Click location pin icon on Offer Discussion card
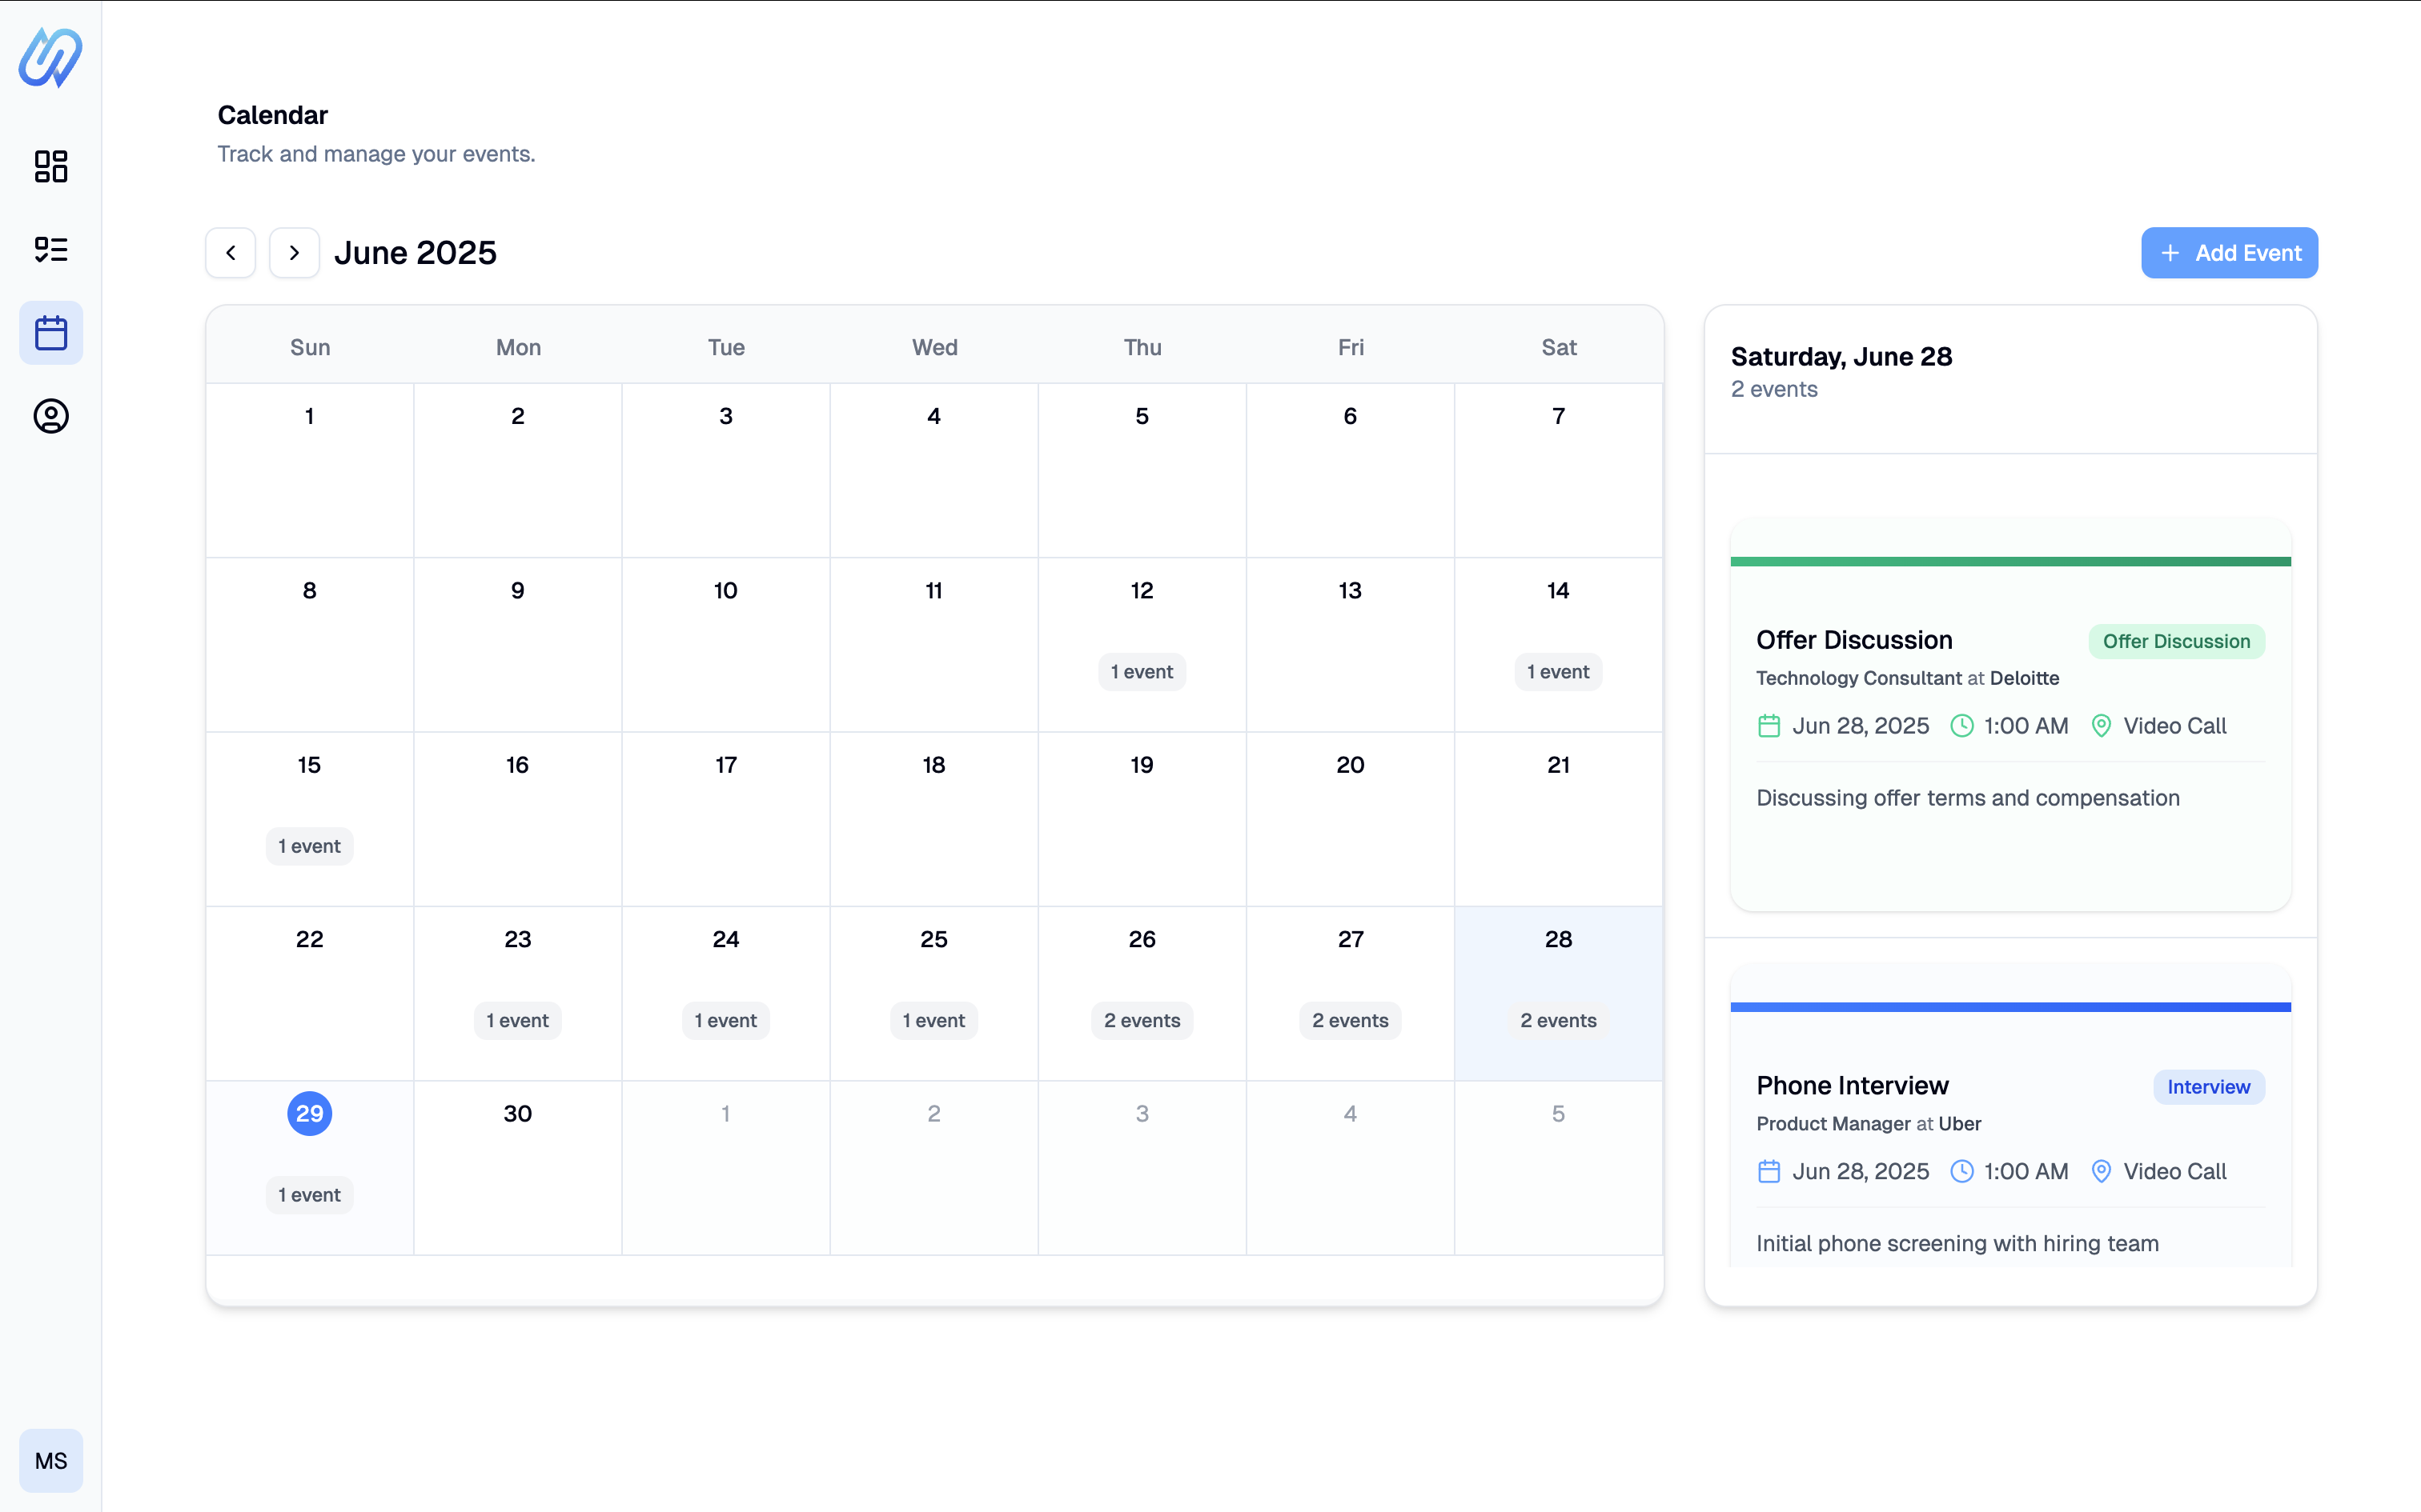Viewport: 2421px width, 1512px height. tap(2101, 726)
